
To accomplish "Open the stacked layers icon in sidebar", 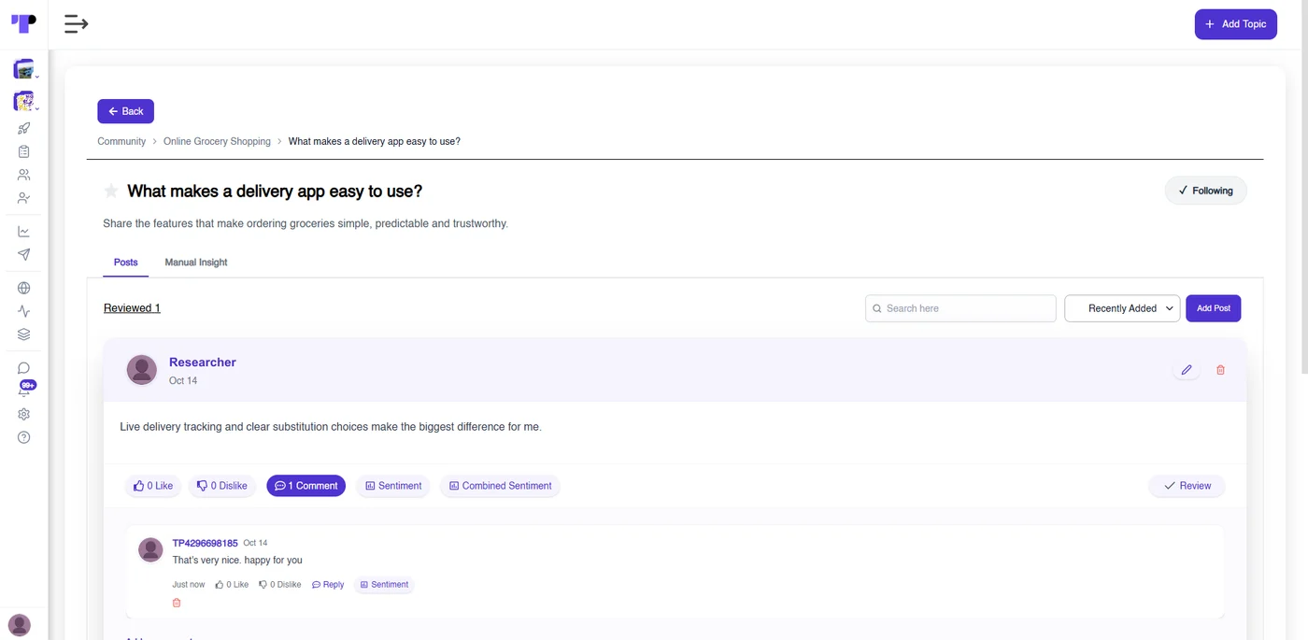I will [x=24, y=334].
